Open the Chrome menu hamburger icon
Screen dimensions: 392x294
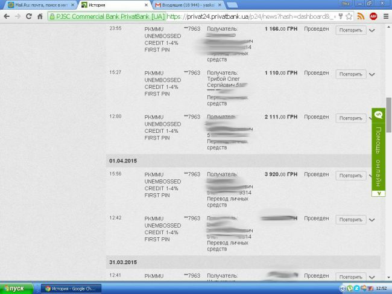click(385, 16)
